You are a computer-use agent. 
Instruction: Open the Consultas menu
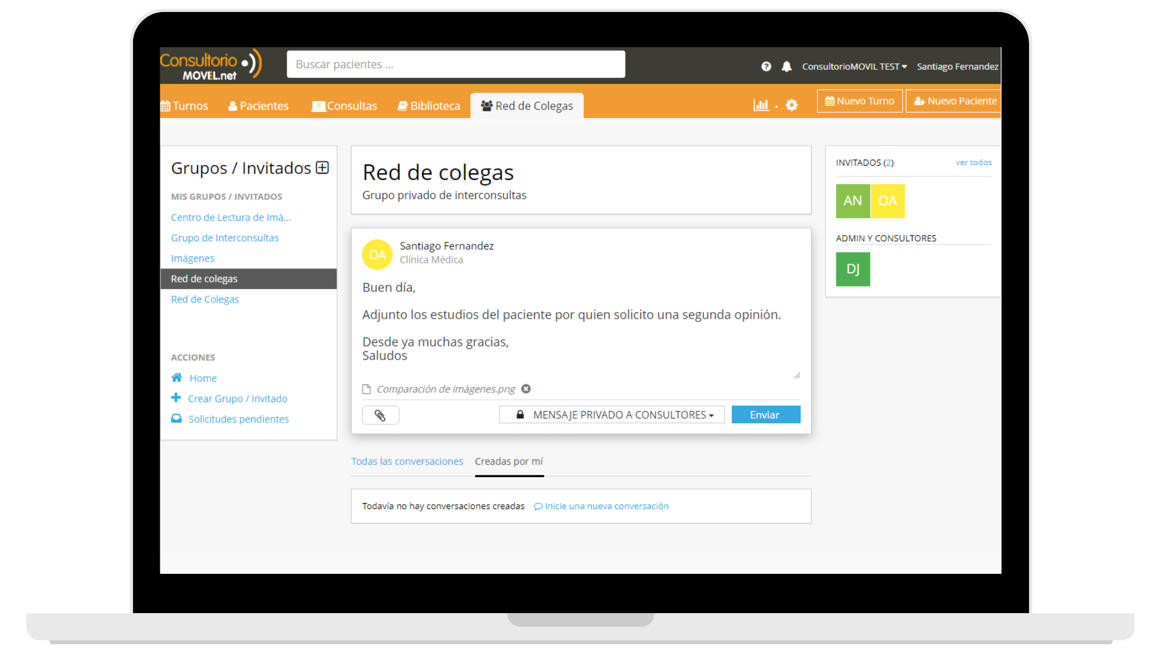coord(344,106)
